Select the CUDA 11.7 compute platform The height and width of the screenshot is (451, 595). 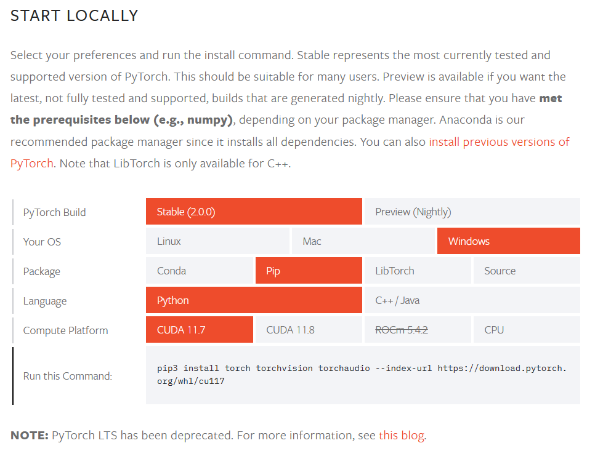point(199,330)
